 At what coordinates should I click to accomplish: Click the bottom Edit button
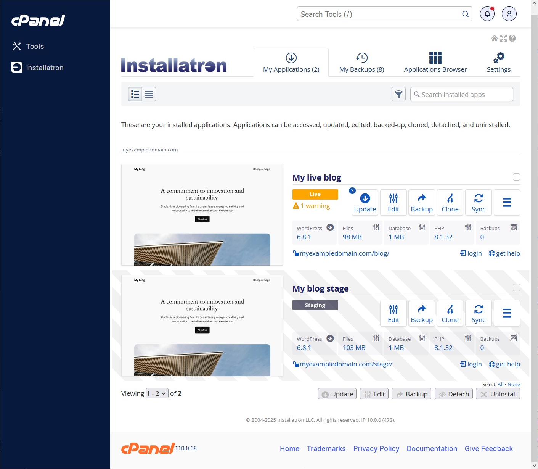coord(374,394)
